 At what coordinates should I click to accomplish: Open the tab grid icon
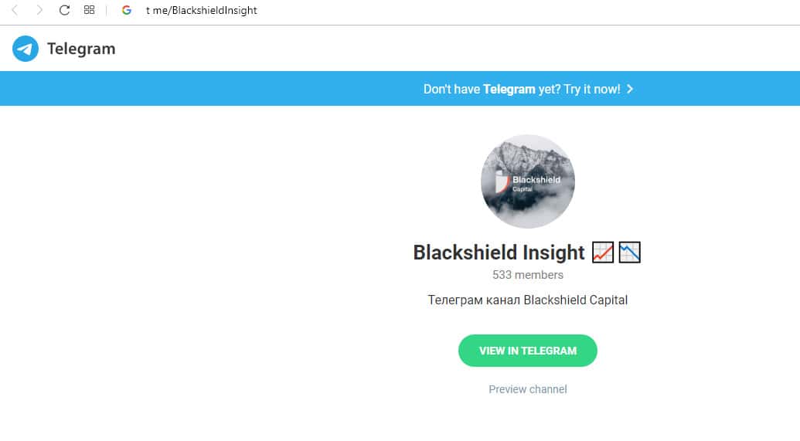tap(90, 10)
